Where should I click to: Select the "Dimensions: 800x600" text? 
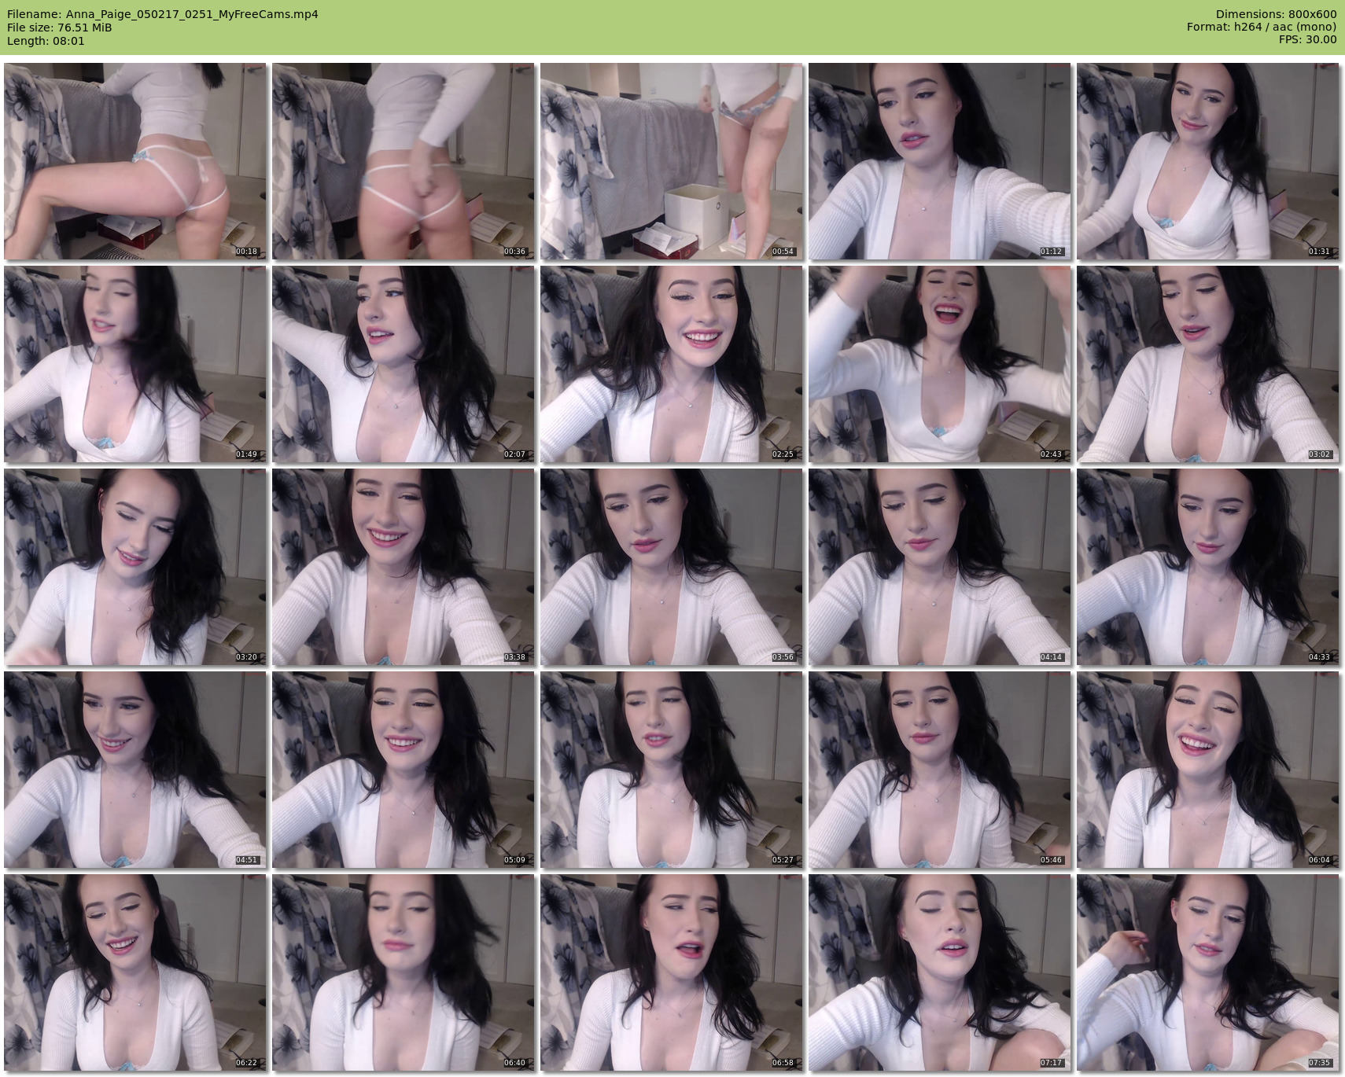[1276, 14]
